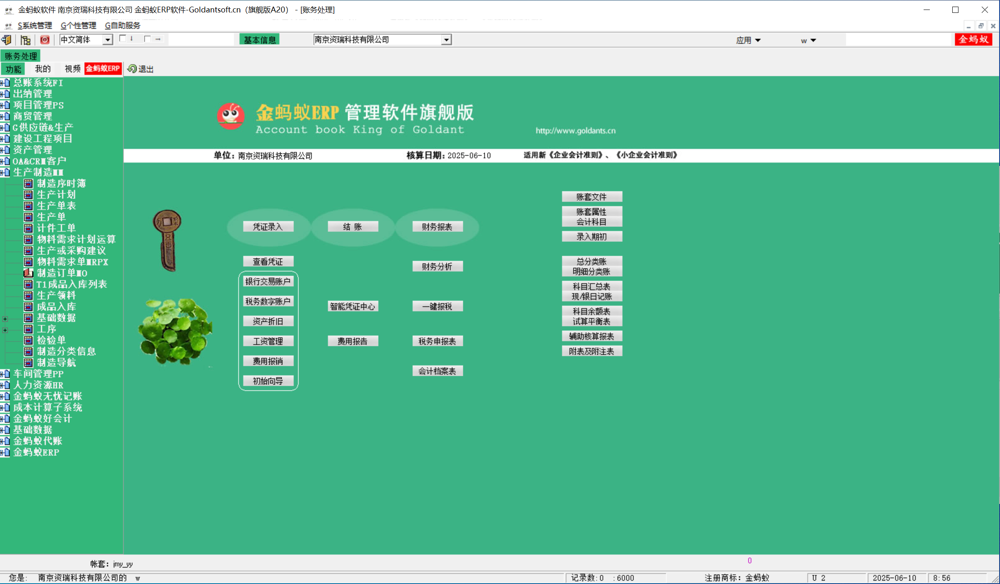Screen dimensions: 1000x584
Task: Open T1成品入库列表 icon in tree
Action: click(28, 284)
